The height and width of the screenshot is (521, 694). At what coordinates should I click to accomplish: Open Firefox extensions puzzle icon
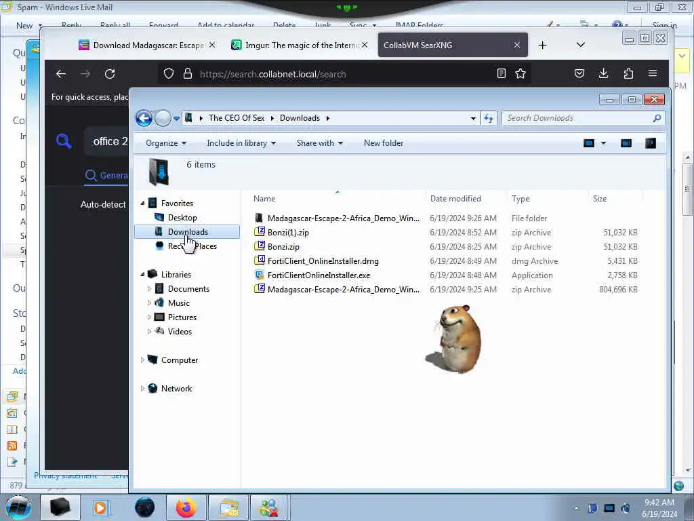[x=628, y=73]
